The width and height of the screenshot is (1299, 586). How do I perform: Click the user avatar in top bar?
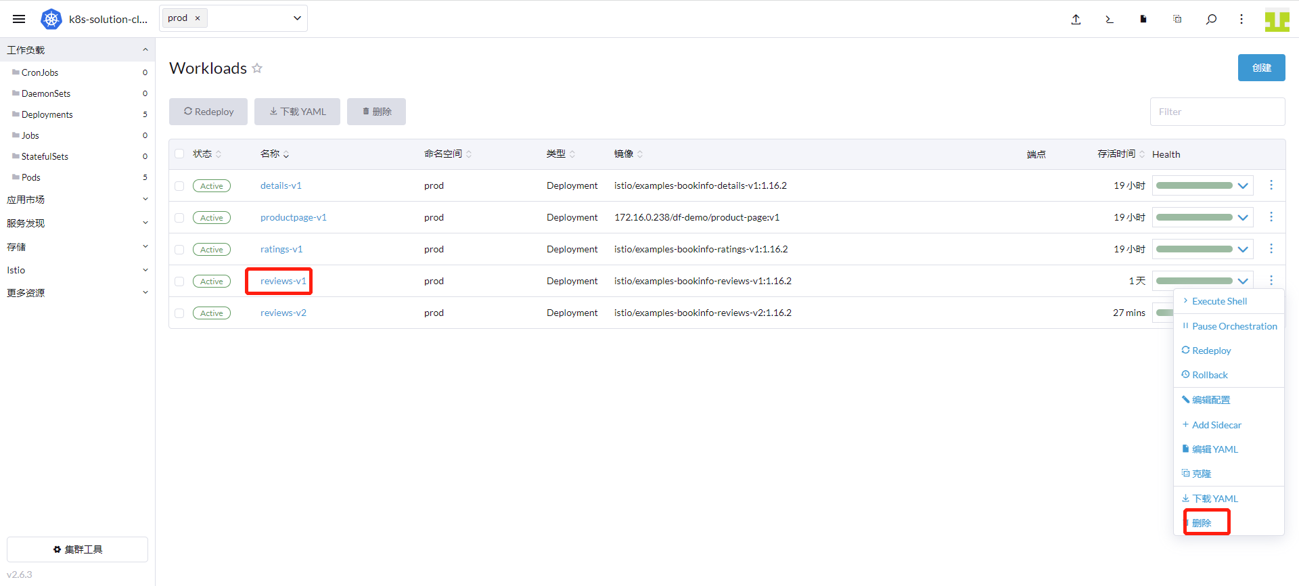point(1277,20)
